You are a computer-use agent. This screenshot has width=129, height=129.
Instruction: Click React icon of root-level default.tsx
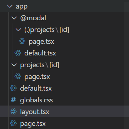coord(14,88)
